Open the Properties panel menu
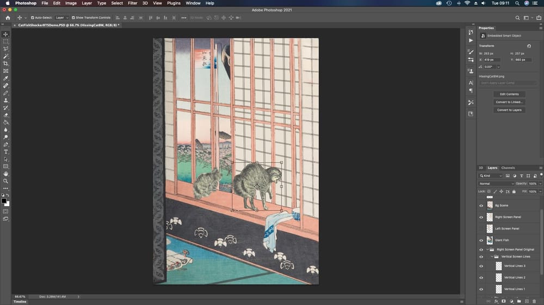This screenshot has height=305, width=544. coord(541,28)
